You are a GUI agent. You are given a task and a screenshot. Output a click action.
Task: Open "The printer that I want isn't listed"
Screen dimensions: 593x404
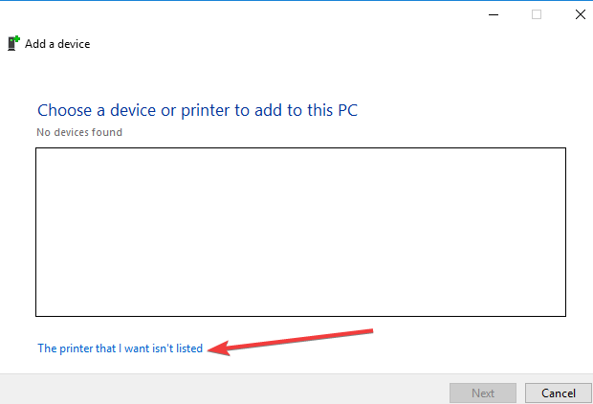(120, 348)
